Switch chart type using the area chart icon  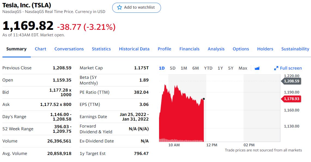pyautogui.click(x=257, y=68)
